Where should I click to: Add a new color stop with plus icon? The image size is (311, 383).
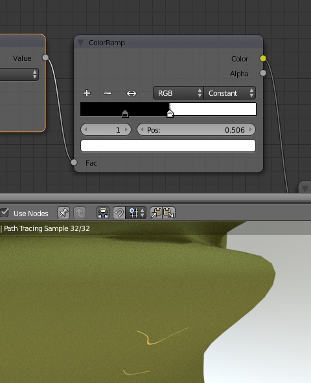(x=87, y=93)
